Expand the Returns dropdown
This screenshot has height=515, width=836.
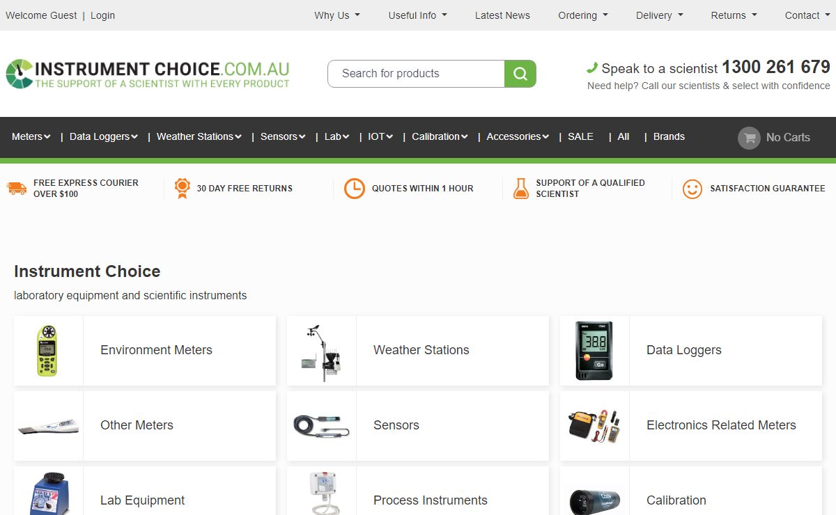click(734, 15)
